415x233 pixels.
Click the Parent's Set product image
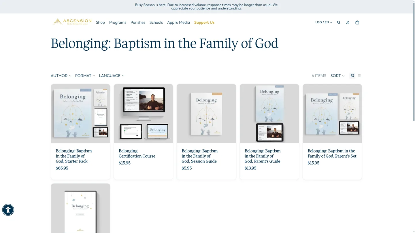(332, 114)
